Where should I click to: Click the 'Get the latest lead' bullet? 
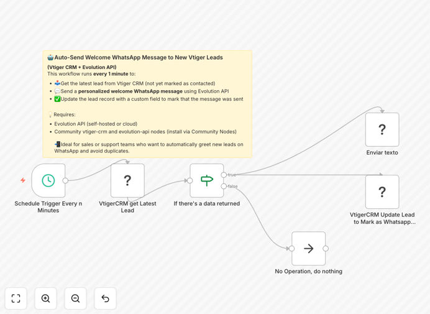pos(135,83)
